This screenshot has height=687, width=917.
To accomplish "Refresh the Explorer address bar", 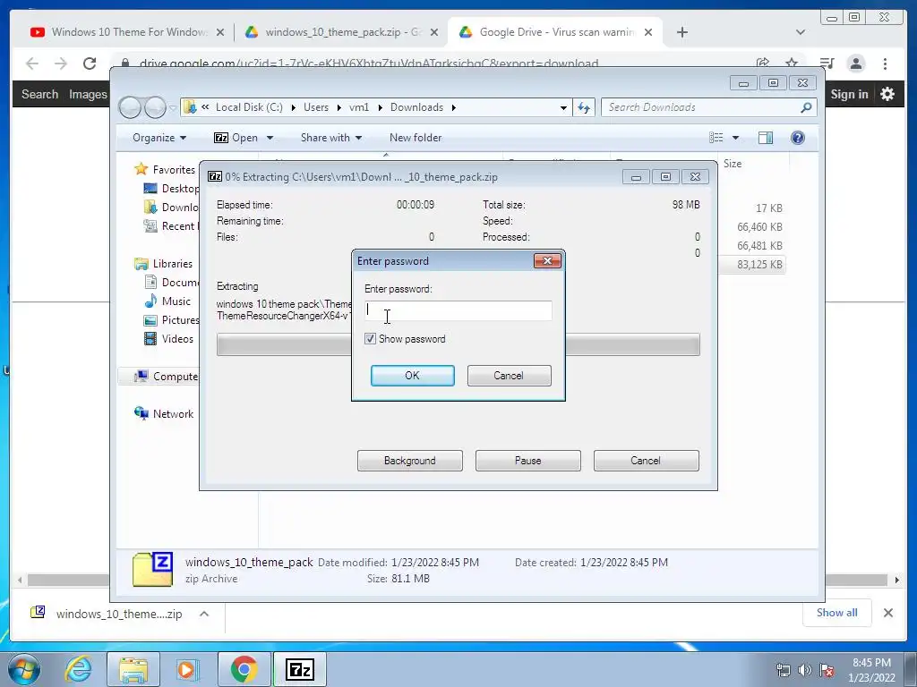I will [x=584, y=107].
